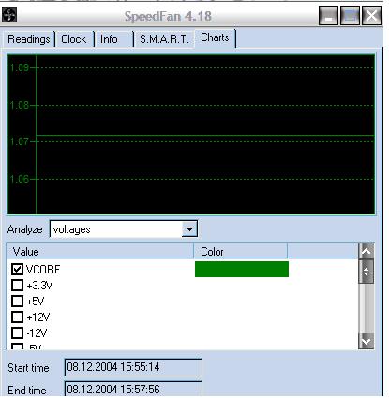Click the VCORE label text
389x398 pixels.
click(43, 270)
